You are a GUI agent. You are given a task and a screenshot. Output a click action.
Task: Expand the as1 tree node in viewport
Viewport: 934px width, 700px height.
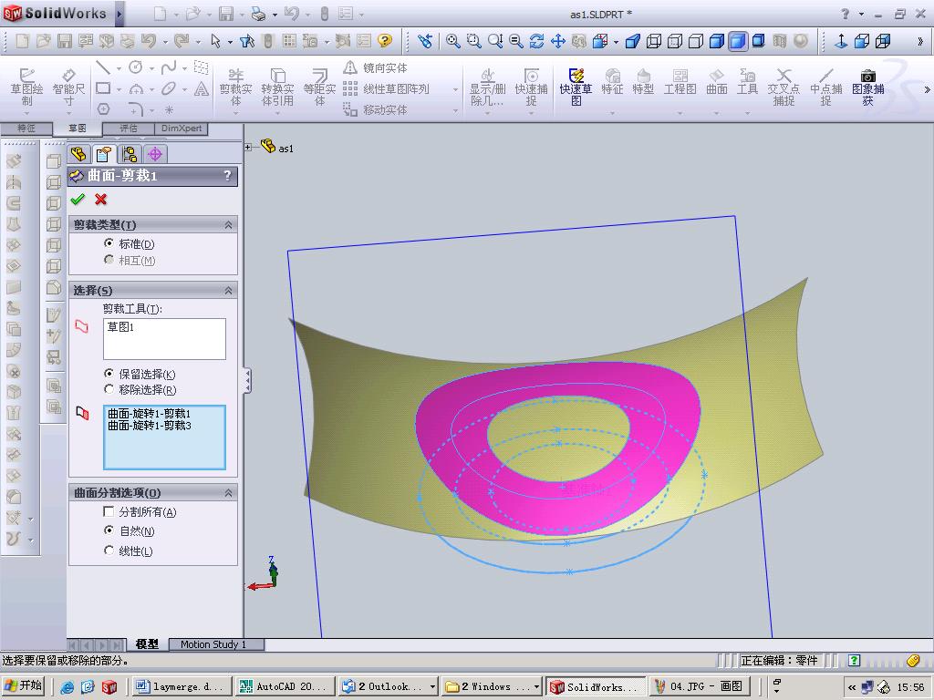coord(248,147)
